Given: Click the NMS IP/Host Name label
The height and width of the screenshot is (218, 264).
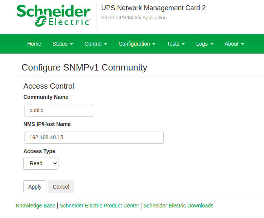Looking at the screenshot, I should tap(47, 124).
